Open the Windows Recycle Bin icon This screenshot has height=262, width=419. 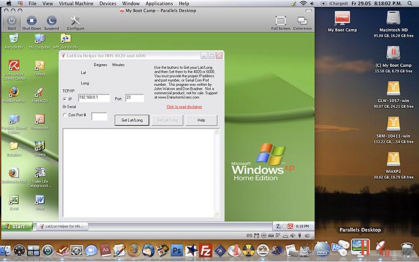pos(14,39)
